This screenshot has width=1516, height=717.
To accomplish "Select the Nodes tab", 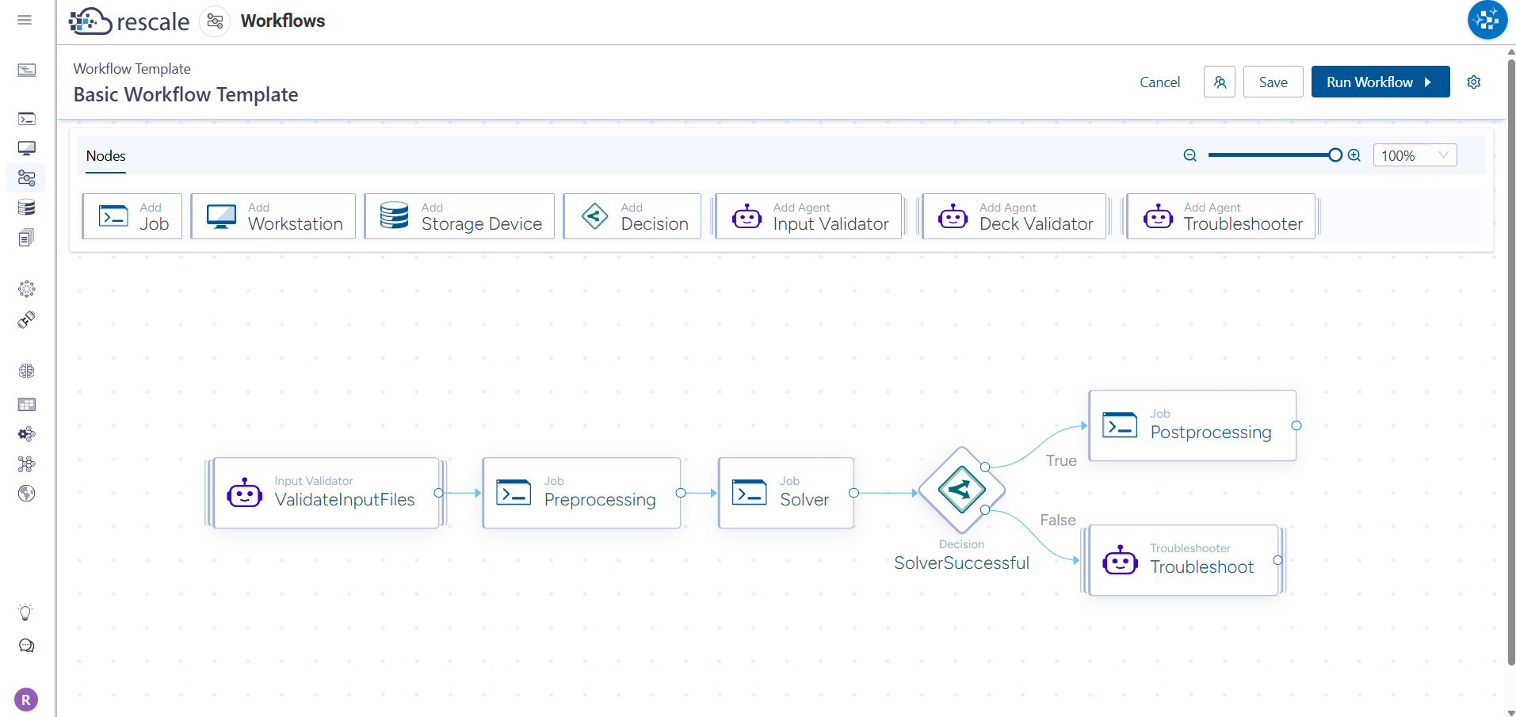I will click(106, 156).
